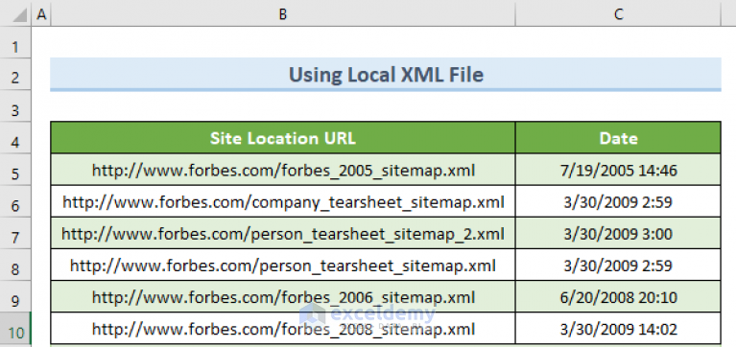Screen dimensions: 736x347
Task: Select column C header
Action: [618, 14]
